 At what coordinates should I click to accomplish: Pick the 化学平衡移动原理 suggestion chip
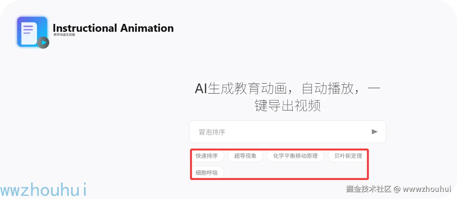pos(295,156)
